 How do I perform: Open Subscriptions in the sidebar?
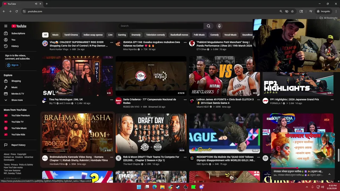tap(18, 33)
